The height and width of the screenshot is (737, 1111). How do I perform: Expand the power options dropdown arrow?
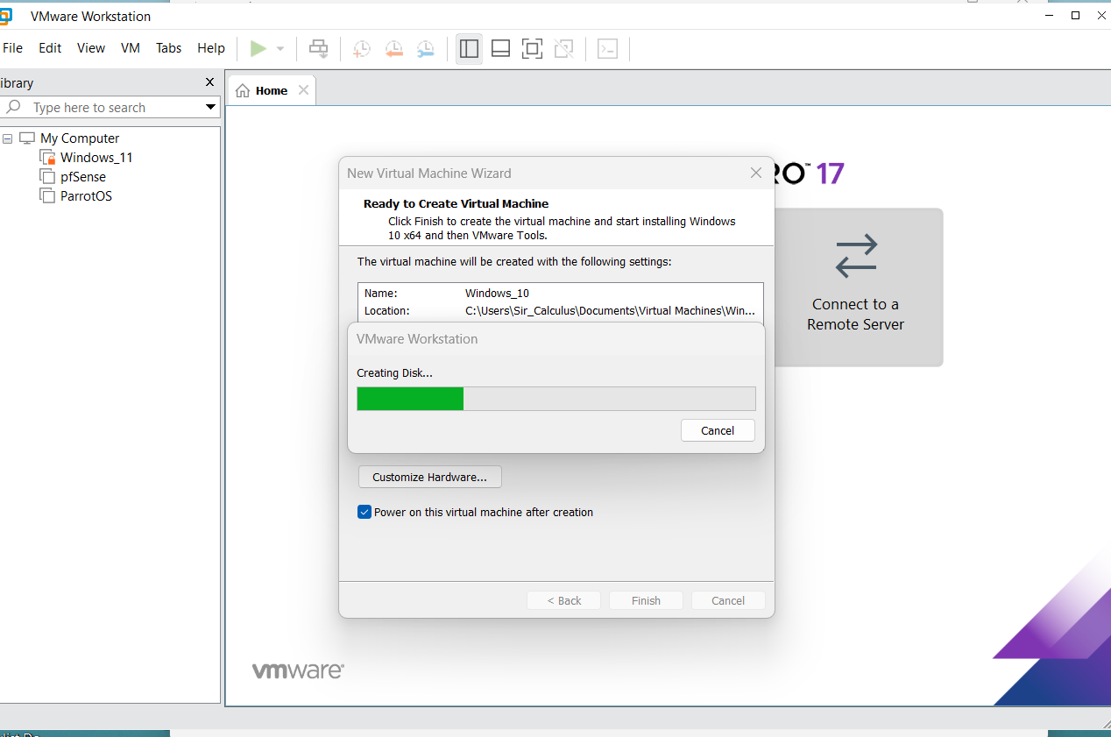[280, 49]
